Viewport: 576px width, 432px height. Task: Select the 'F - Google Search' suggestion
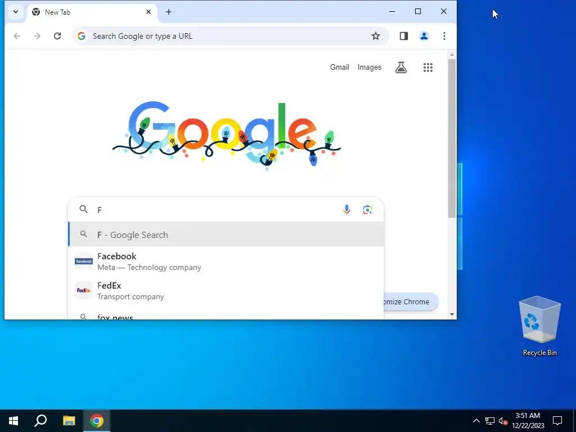point(226,235)
